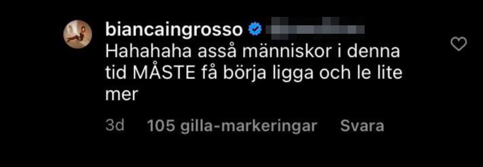Screen dimensions: 483x167
Task: Toggle the like heart beside the comment
Action: click(459, 44)
